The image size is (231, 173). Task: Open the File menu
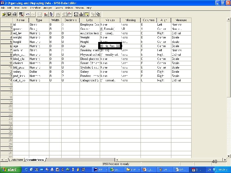pos(3,8)
